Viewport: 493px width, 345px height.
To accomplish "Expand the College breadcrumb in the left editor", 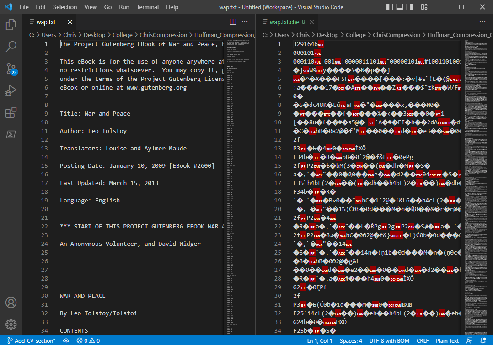I will tap(122, 35).
